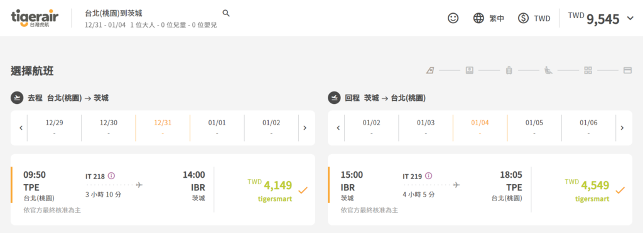
Task: Click the payment card step icon
Action: click(x=627, y=70)
